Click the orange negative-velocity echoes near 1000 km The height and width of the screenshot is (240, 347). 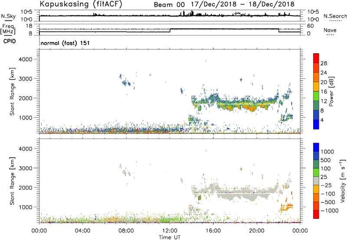(x=287, y=208)
